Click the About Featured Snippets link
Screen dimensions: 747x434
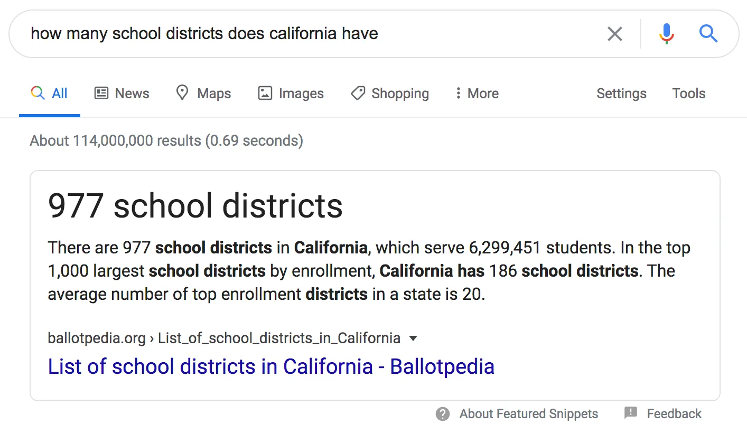[x=528, y=414]
